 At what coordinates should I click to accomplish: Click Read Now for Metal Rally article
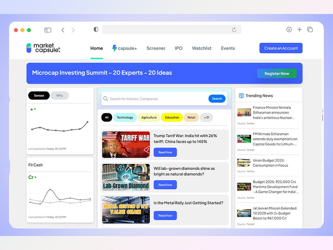coord(165,216)
